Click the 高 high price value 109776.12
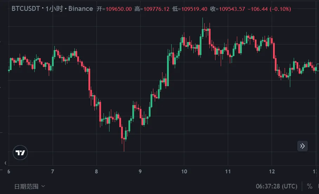Viewport: 319px width, 194px height. [x=154, y=9]
